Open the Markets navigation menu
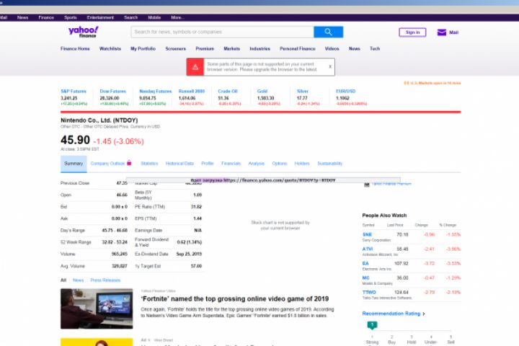Viewport: 519px width, 346px height. tap(231, 49)
